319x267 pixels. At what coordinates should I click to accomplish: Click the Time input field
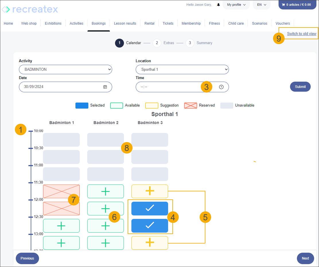(172, 87)
